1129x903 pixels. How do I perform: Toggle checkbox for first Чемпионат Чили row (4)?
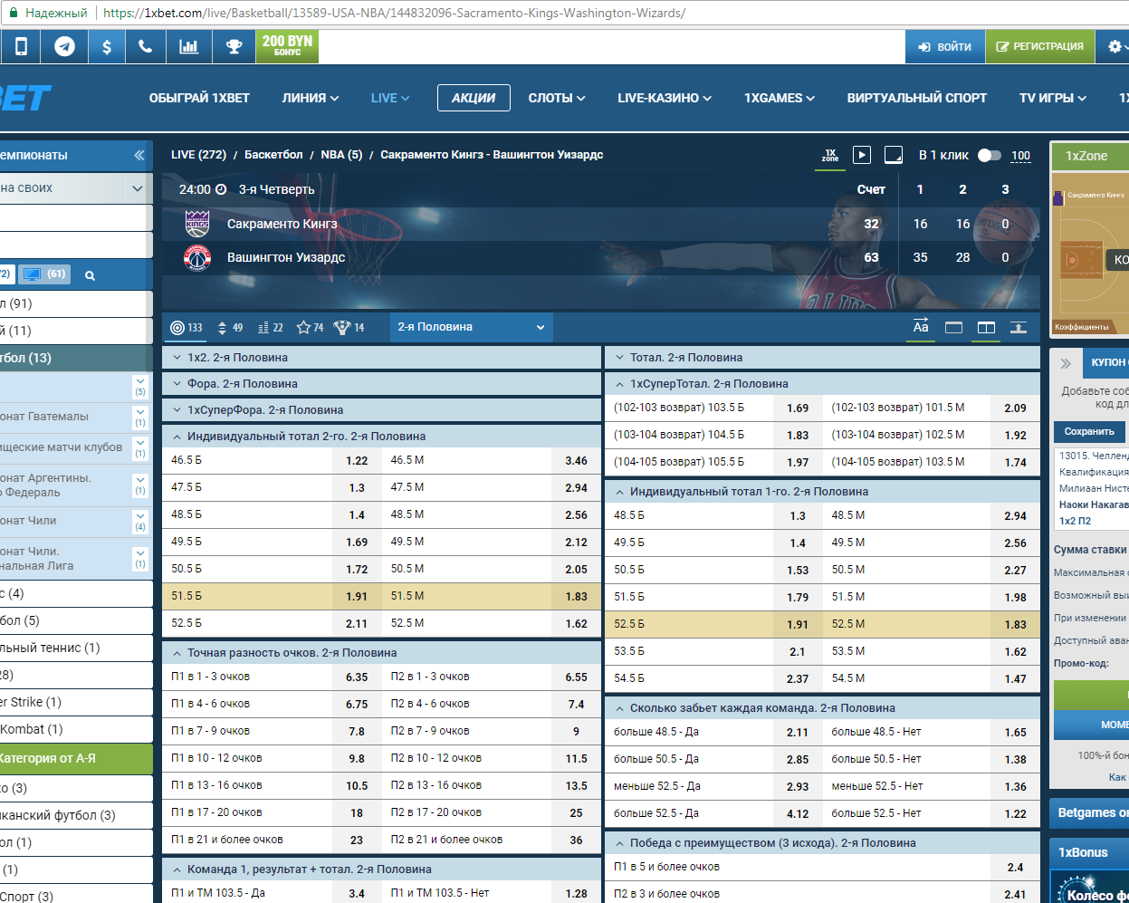click(140, 521)
